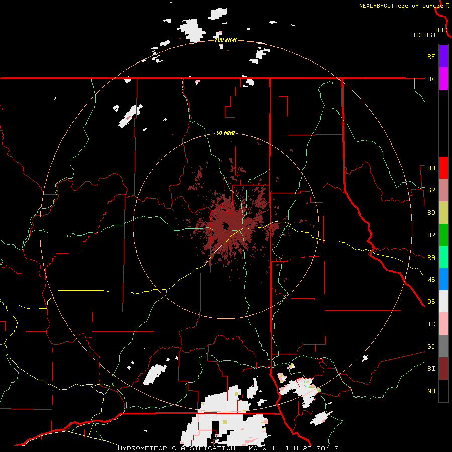Click the 100 NMI range ring label
Viewport: 452px width, 452px height.
pos(225,40)
